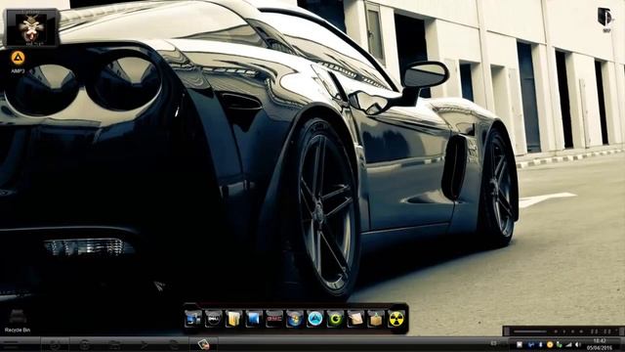Open the speaker volume tray icon
Viewport: 625px width, 352px height.
(578, 344)
